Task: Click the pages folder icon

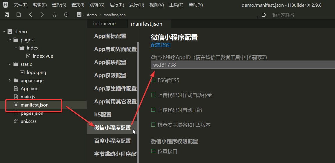Action: 16,40
